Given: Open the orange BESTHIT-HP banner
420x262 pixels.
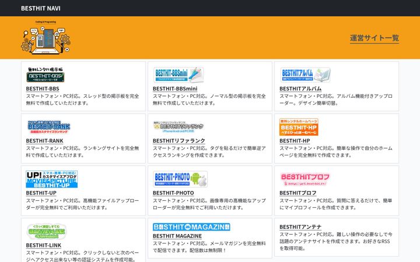Looking at the screenshot, I should (299, 127).
